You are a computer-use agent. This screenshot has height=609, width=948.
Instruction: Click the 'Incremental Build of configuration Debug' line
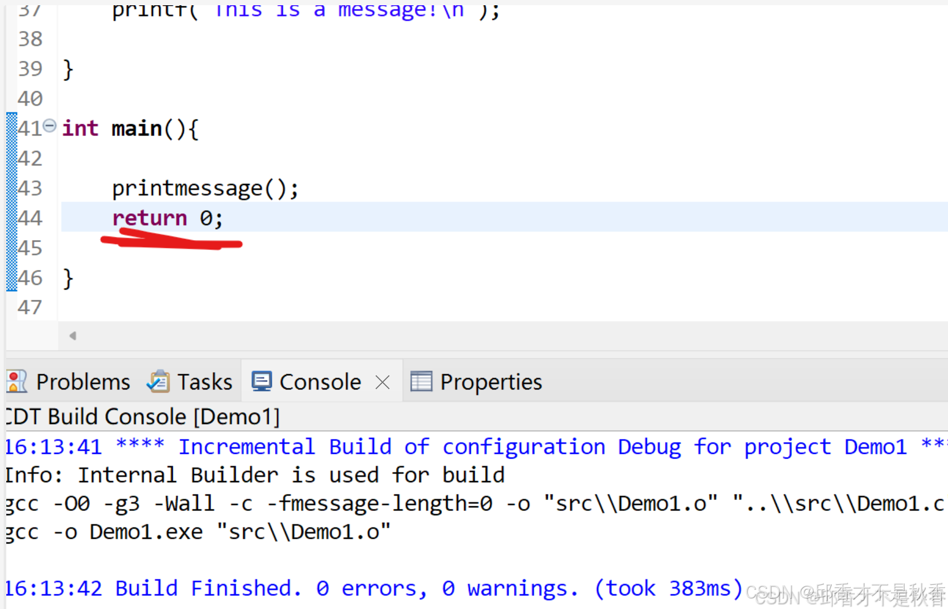[476, 447]
